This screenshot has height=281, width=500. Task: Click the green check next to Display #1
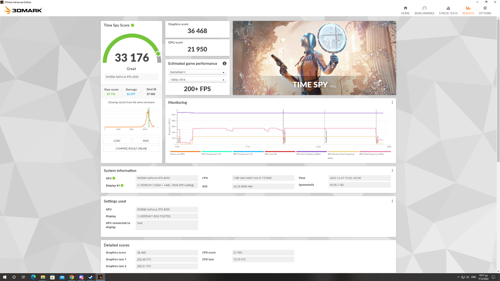122,185
